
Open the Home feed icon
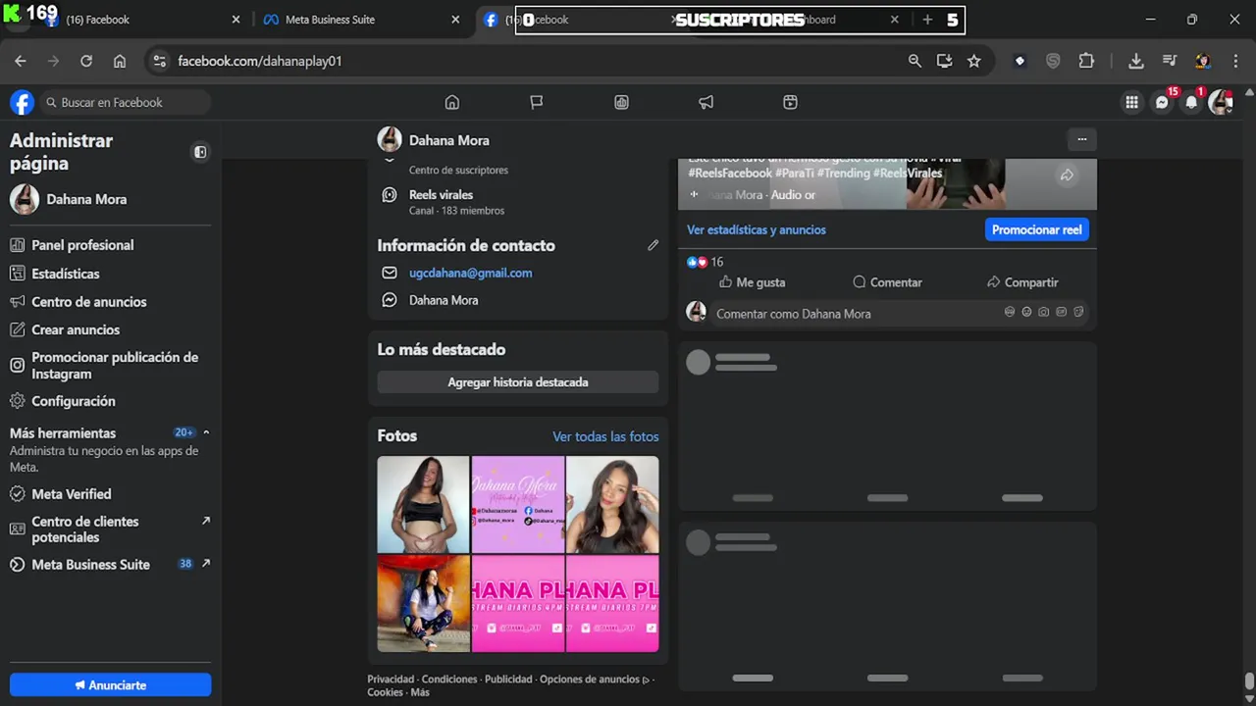[x=452, y=102]
